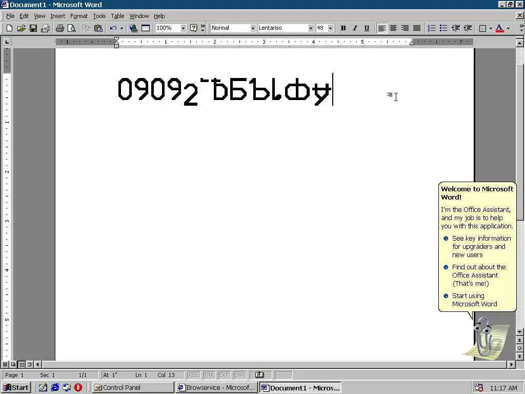Click the Select Browse Object button
This screenshot has height=394, width=525.
point(519,348)
